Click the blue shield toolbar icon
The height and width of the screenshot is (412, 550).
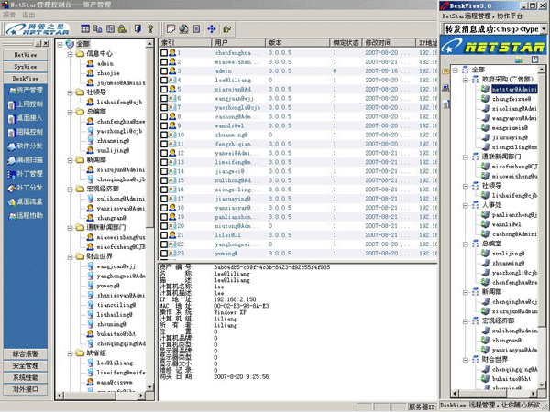click(137, 28)
